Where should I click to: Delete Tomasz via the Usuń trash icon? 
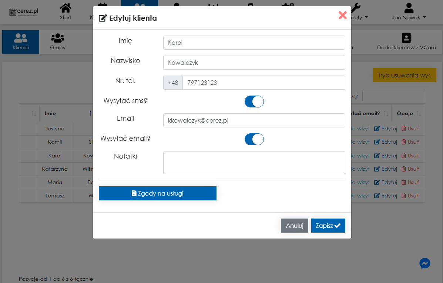coord(403,196)
